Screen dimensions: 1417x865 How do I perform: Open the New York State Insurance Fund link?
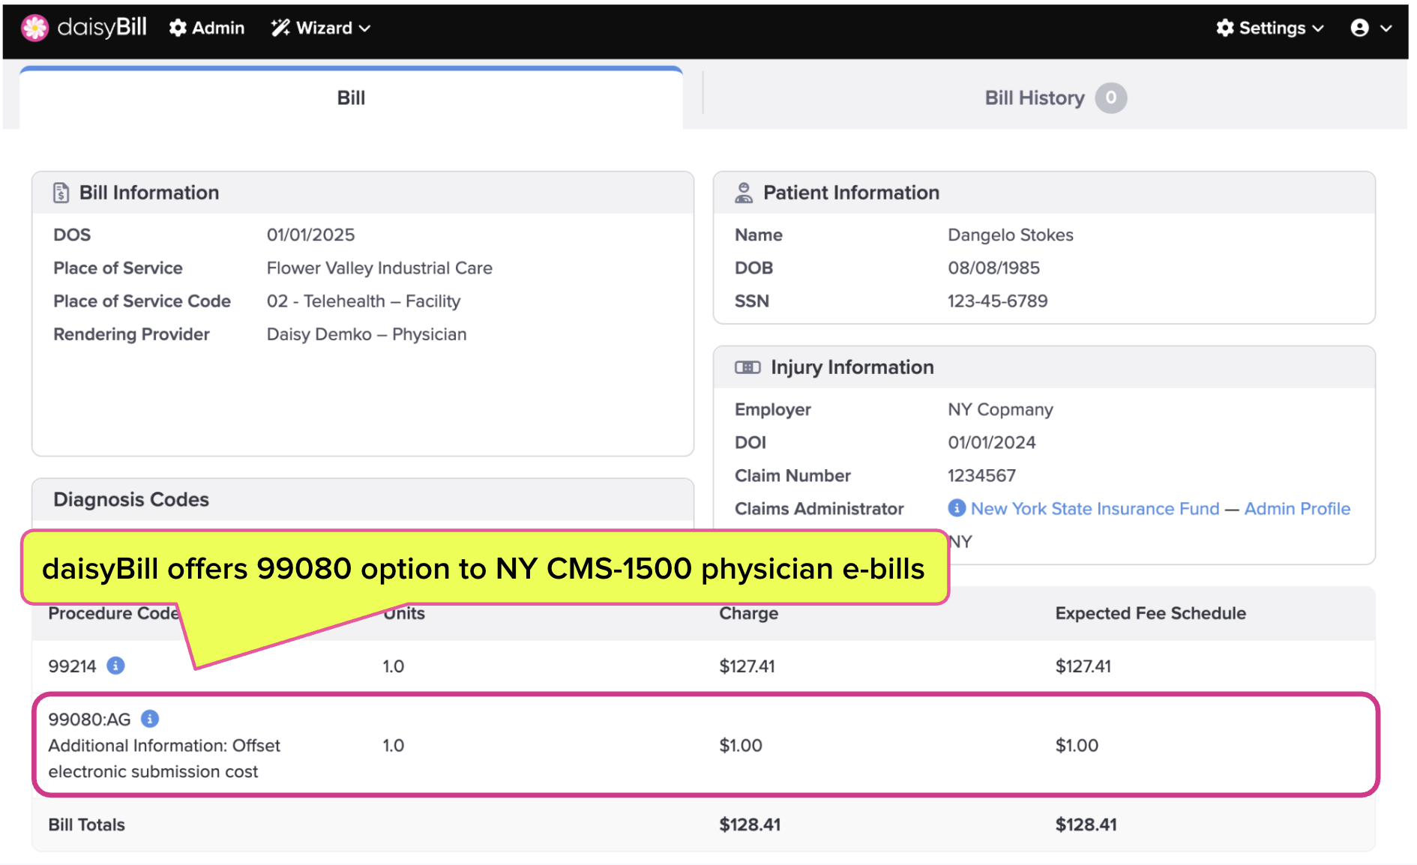click(x=1095, y=508)
